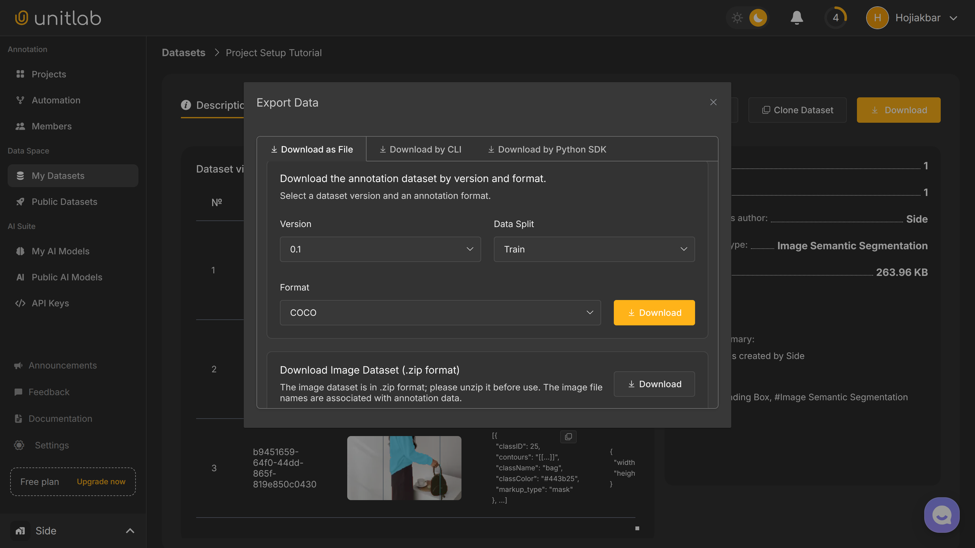Click the Upgrade now link
The height and width of the screenshot is (548, 975).
[101, 482]
